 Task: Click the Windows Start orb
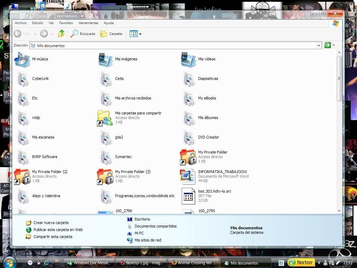point(9,262)
